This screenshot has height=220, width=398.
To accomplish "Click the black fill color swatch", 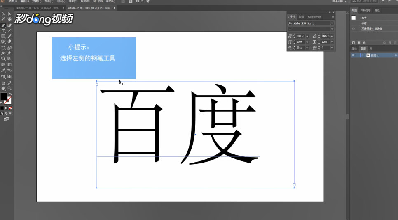I will tap(4, 96).
